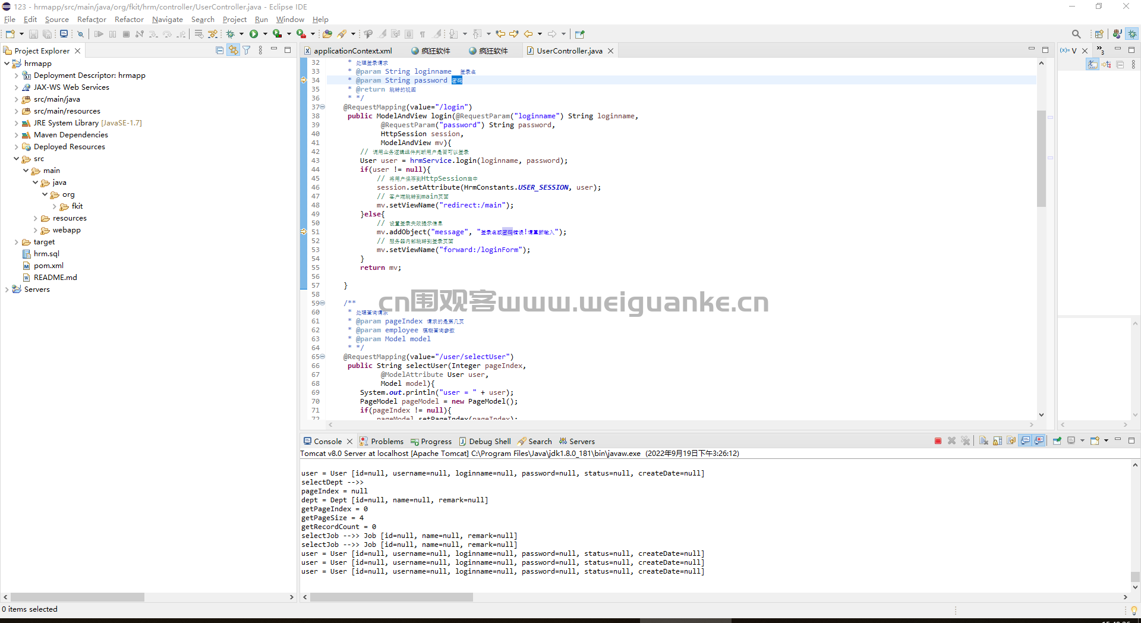Image resolution: width=1141 pixels, height=623 pixels.
Task: Click the global Search magnifier icon
Action: (1076, 34)
